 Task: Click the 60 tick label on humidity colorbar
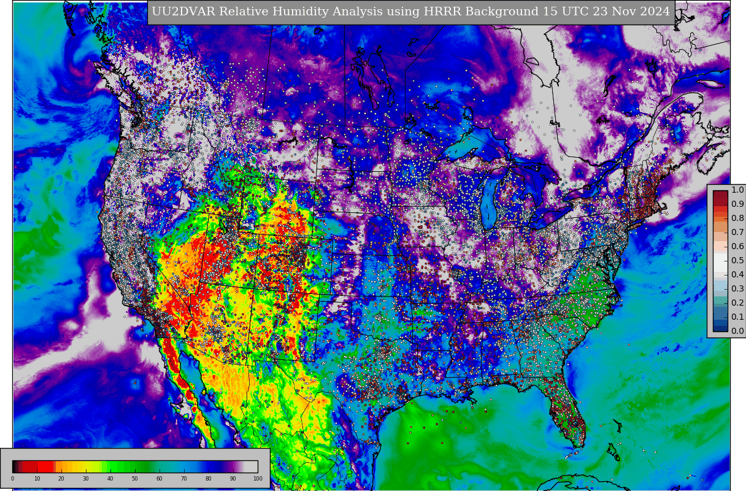pos(160,479)
